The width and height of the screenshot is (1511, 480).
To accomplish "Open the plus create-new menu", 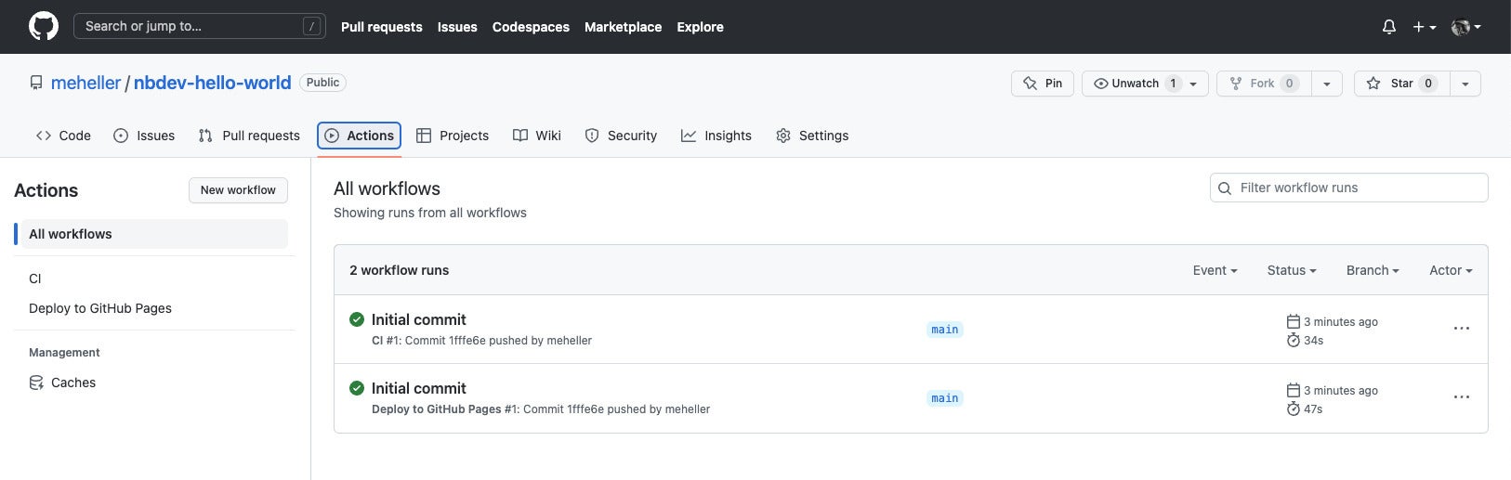I will point(1425,27).
